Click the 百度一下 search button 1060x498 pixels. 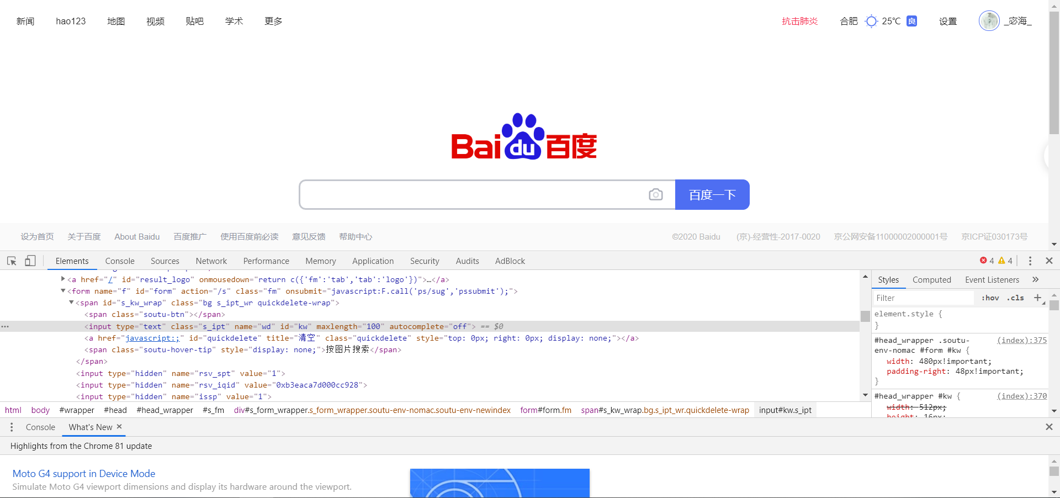712,194
